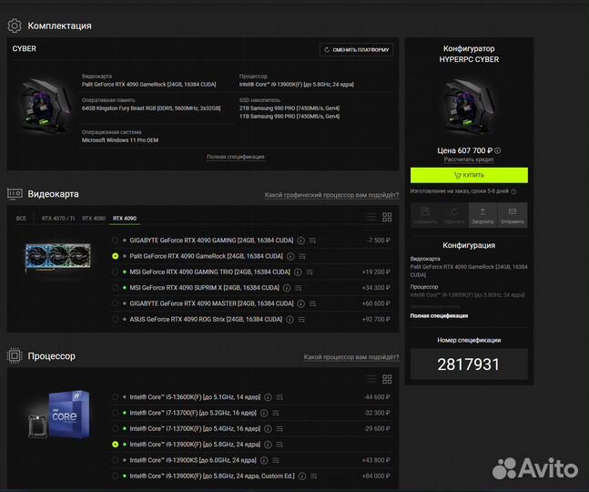589x492 pixels.
Task: Show spec list for Core i7-13700K(F)
Action: pyautogui.click(x=279, y=429)
